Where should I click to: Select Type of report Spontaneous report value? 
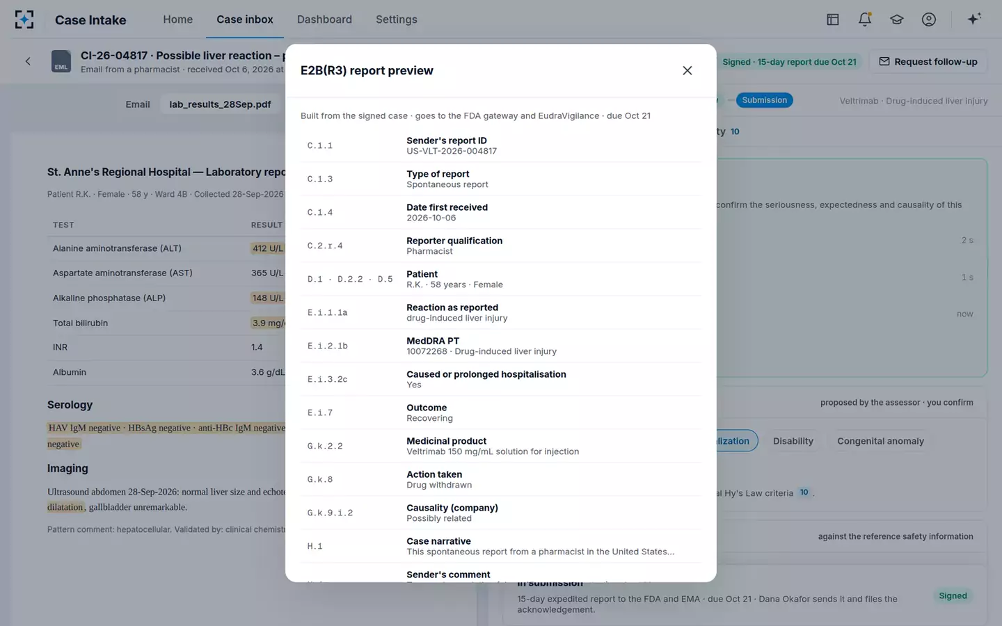[x=447, y=184]
